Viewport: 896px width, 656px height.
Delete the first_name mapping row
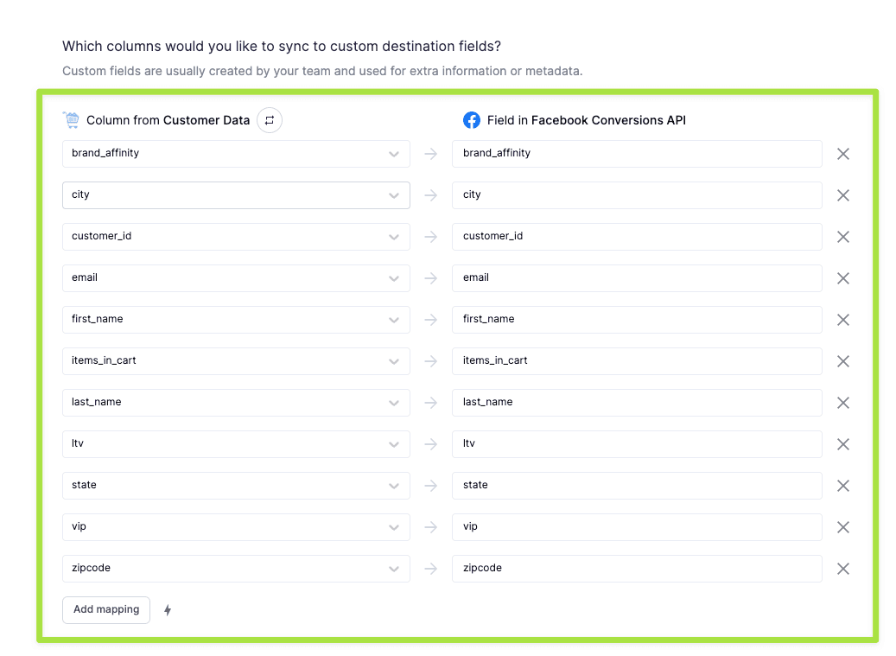(843, 320)
